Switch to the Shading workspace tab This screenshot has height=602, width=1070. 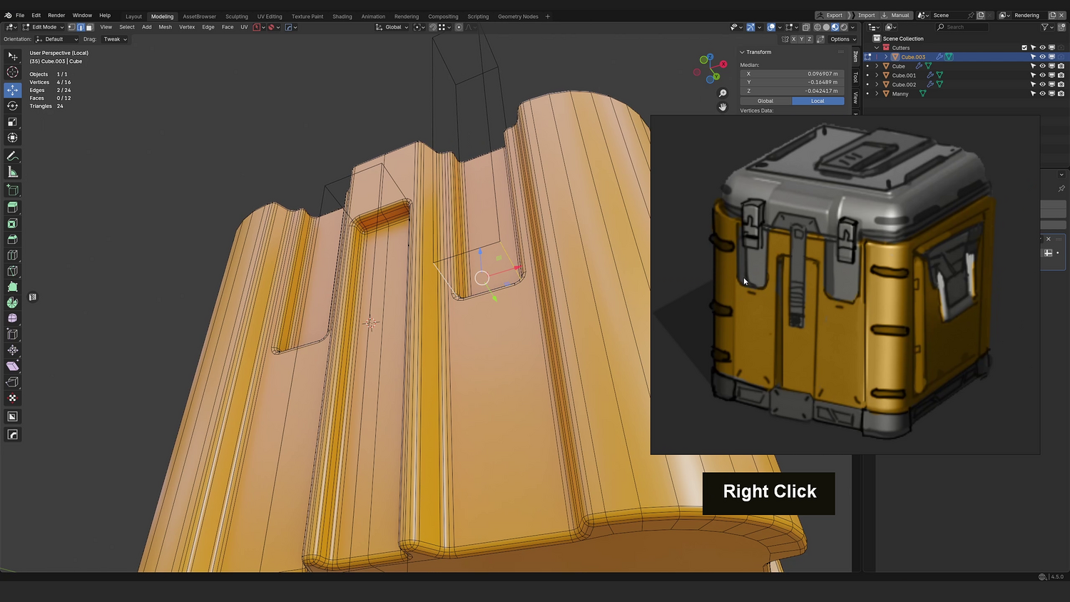point(342,16)
